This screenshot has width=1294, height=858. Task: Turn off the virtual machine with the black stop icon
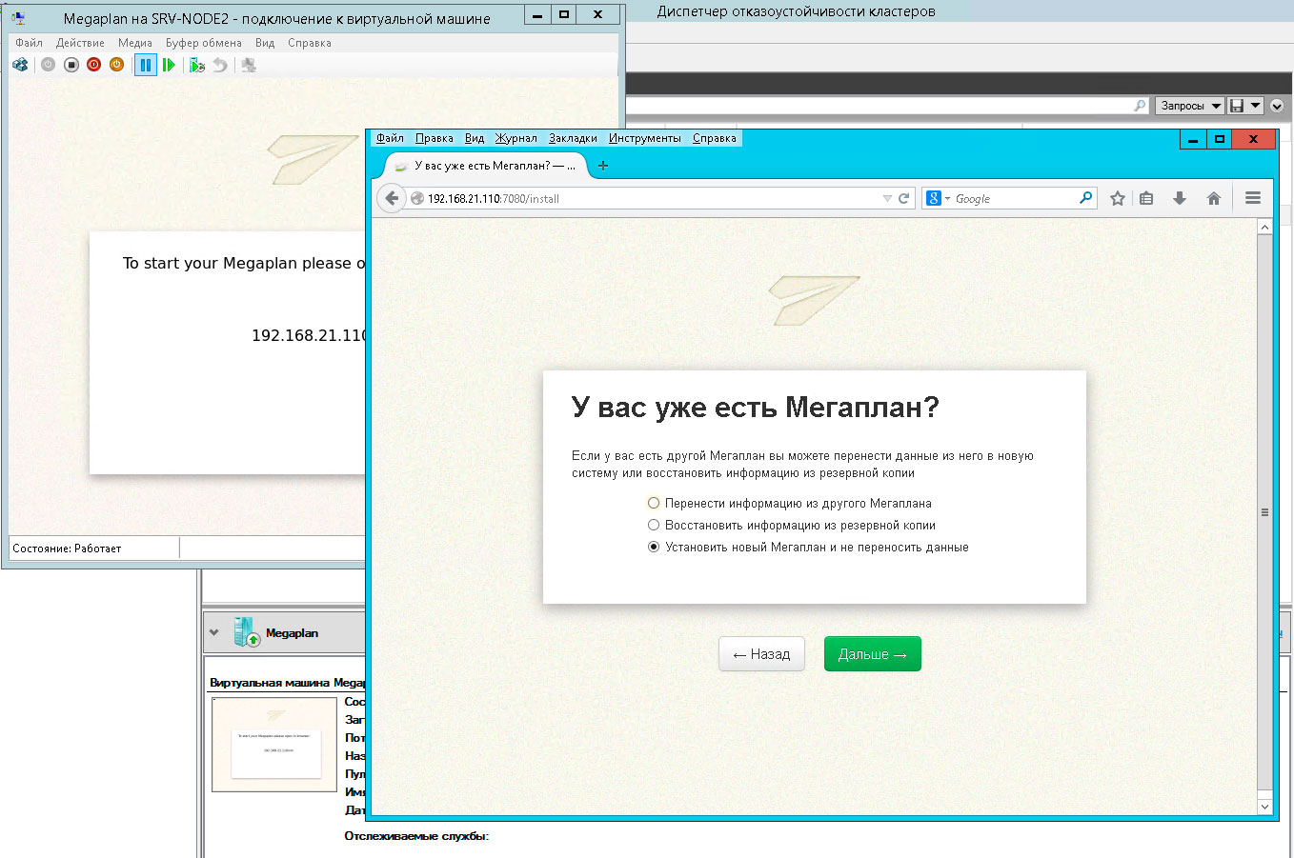coord(71,65)
